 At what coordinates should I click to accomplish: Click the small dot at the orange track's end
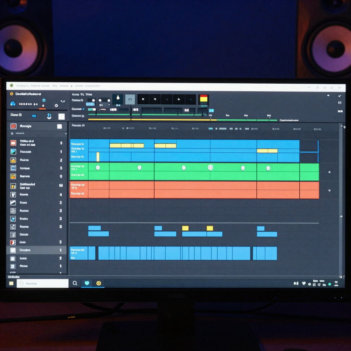coord(329,191)
